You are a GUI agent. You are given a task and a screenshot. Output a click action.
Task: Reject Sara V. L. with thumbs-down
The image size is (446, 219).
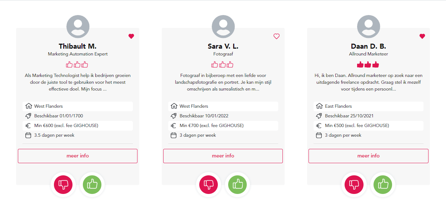click(209, 185)
